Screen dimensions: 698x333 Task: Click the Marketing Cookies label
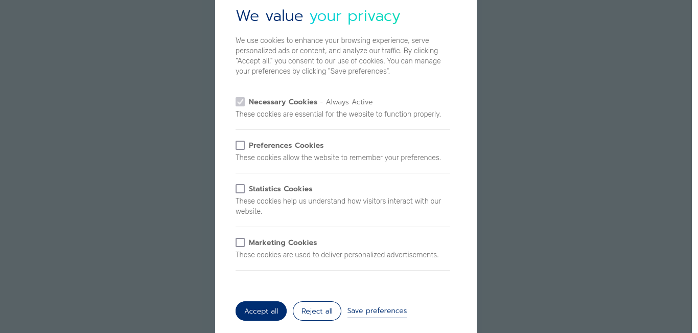point(283,242)
